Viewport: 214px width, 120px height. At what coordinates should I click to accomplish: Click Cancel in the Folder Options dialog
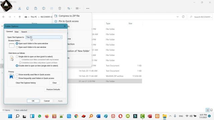coord(47,101)
